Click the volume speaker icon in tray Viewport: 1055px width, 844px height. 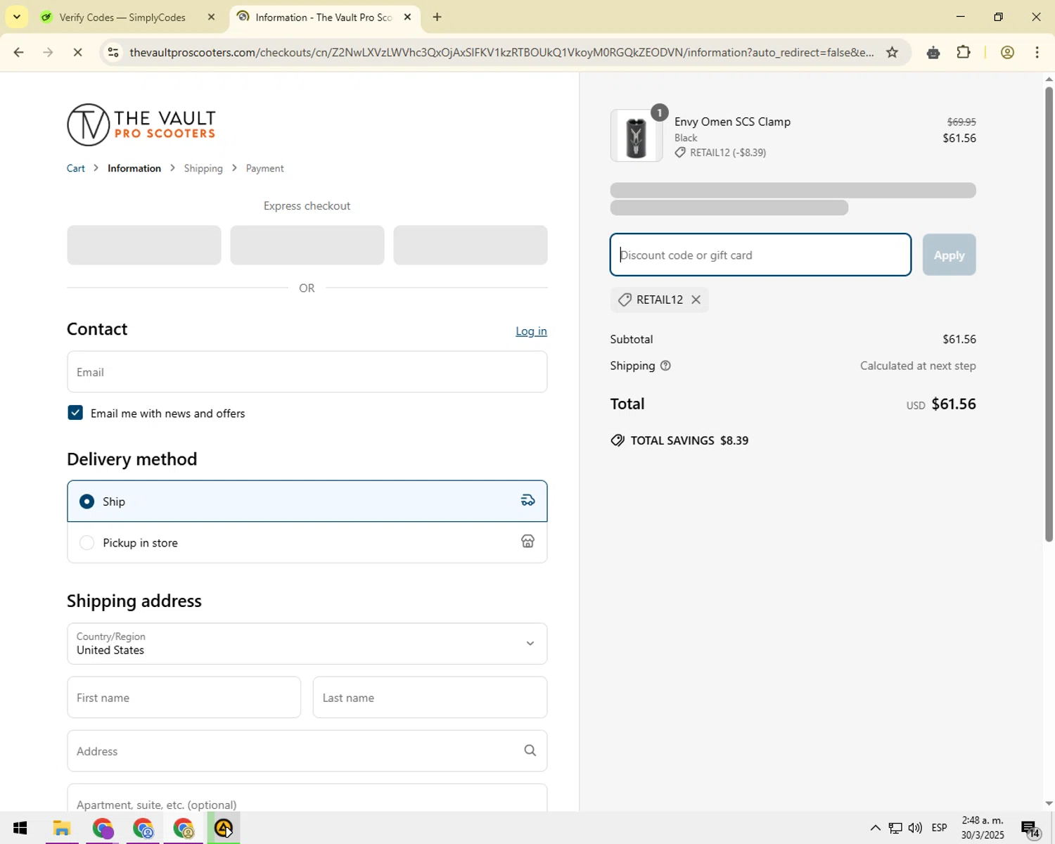point(915,828)
